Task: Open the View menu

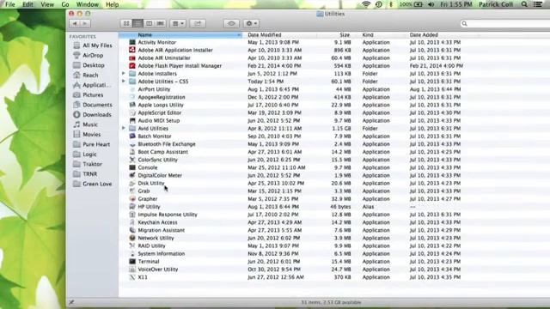Action: tap(47, 4)
